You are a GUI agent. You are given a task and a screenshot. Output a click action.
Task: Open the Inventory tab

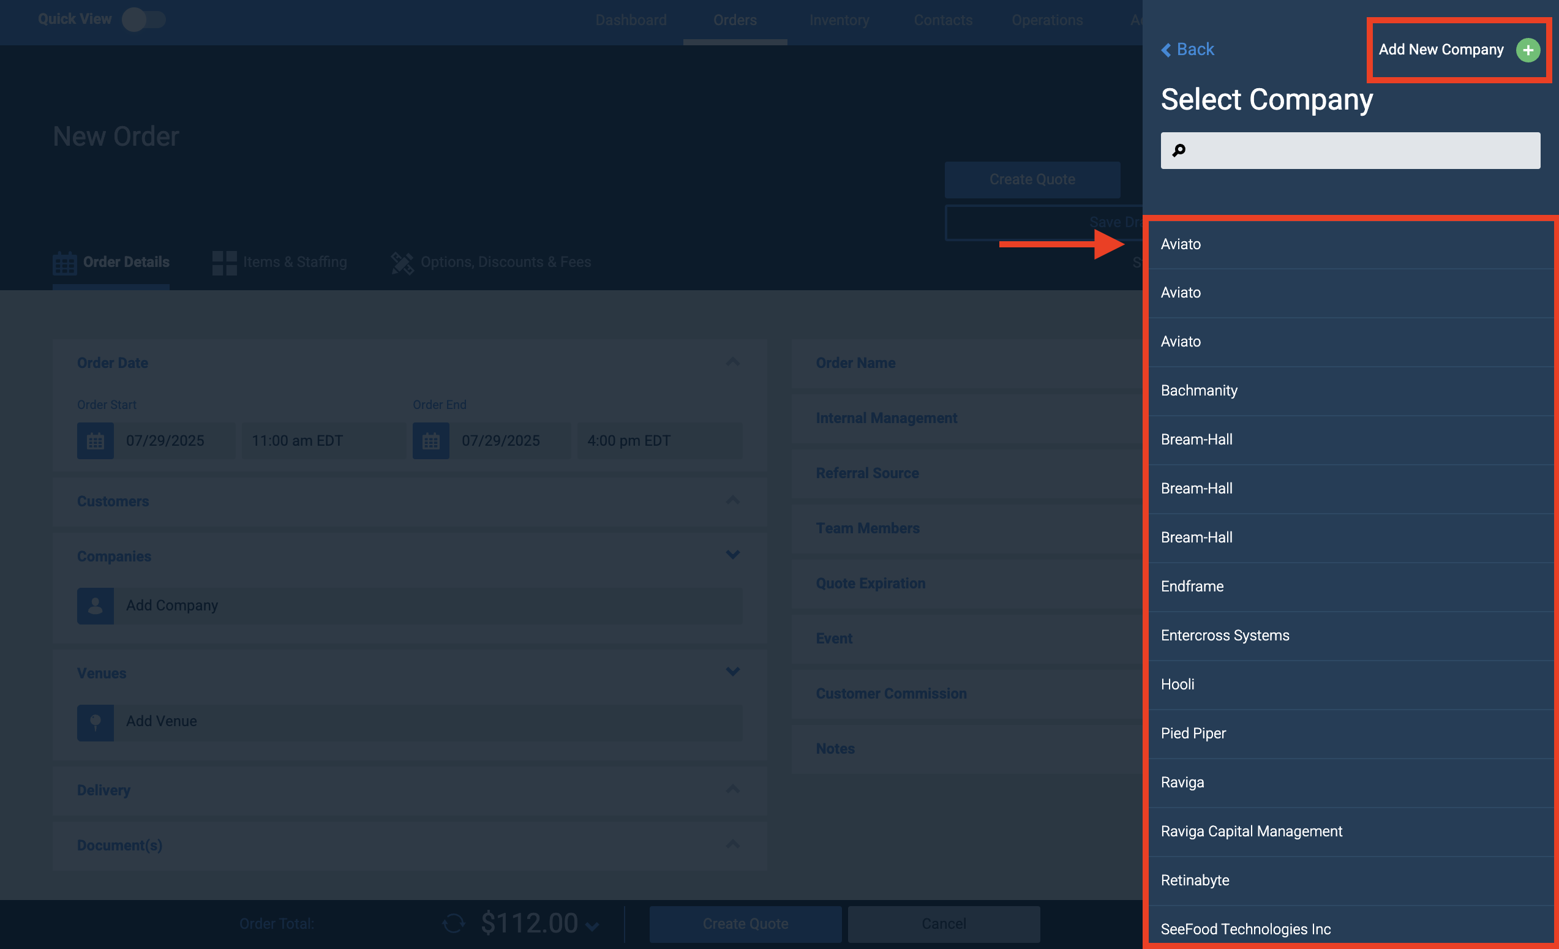[839, 20]
